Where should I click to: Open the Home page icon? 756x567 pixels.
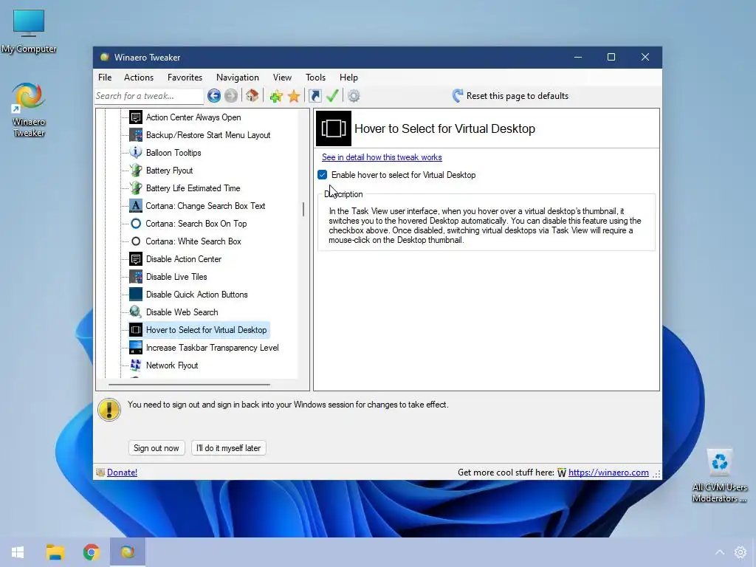252,95
